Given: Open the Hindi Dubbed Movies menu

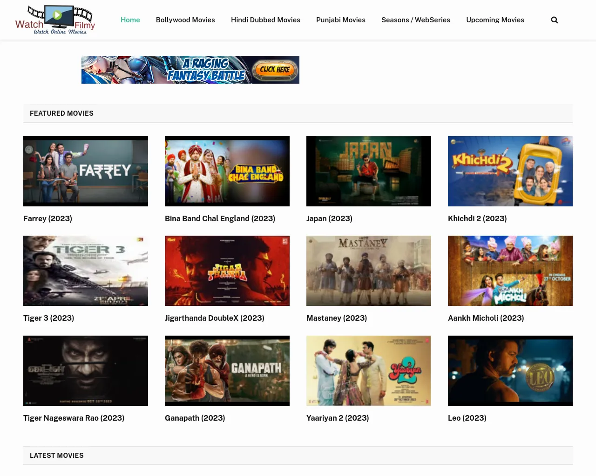Looking at the screenshot, I should pos(265,20).
